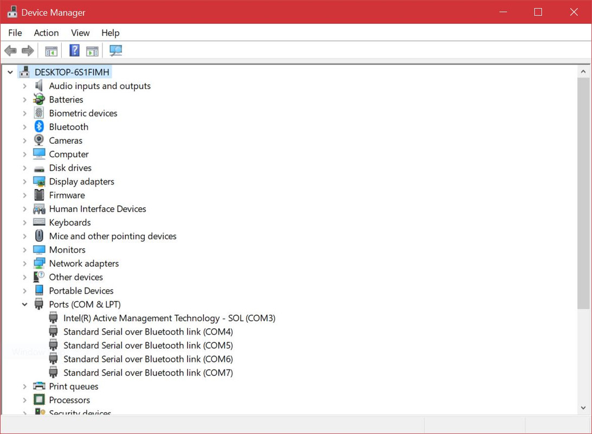Image resolution: width=592 pixels, height=434 pixels.
Task: Open Help using the question mark toolbar icon
Action: [x=74, y=50]
